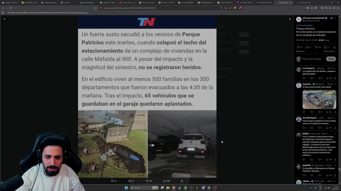View analytics icon below photo showing 49K
Viewport: 341px width, 191px height.
coord(164,181)
